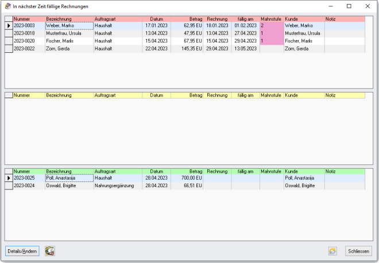The image size is (379, 263).
Task: Select the Oswald, Brigitte order row
Action: 69,186
